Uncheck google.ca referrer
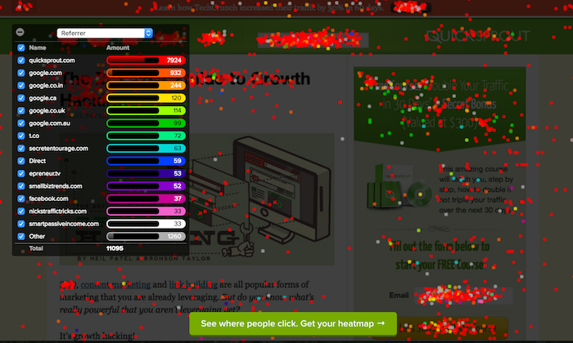Image resolution: width=573 pixels, height=343 pixels. coord(21,98)
